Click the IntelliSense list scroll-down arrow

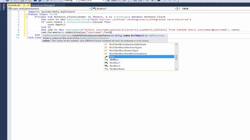click(x=176, y=69)
